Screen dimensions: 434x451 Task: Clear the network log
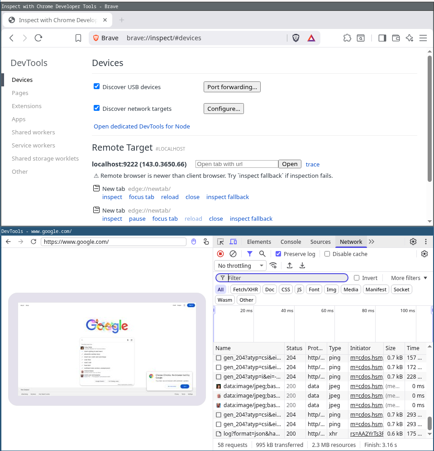pyautogui.click(x=233, y=254)
